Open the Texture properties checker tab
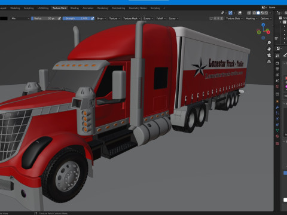 [x=277, y=144]
